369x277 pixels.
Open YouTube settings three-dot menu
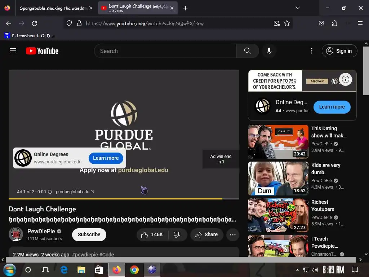click(312, 51)
